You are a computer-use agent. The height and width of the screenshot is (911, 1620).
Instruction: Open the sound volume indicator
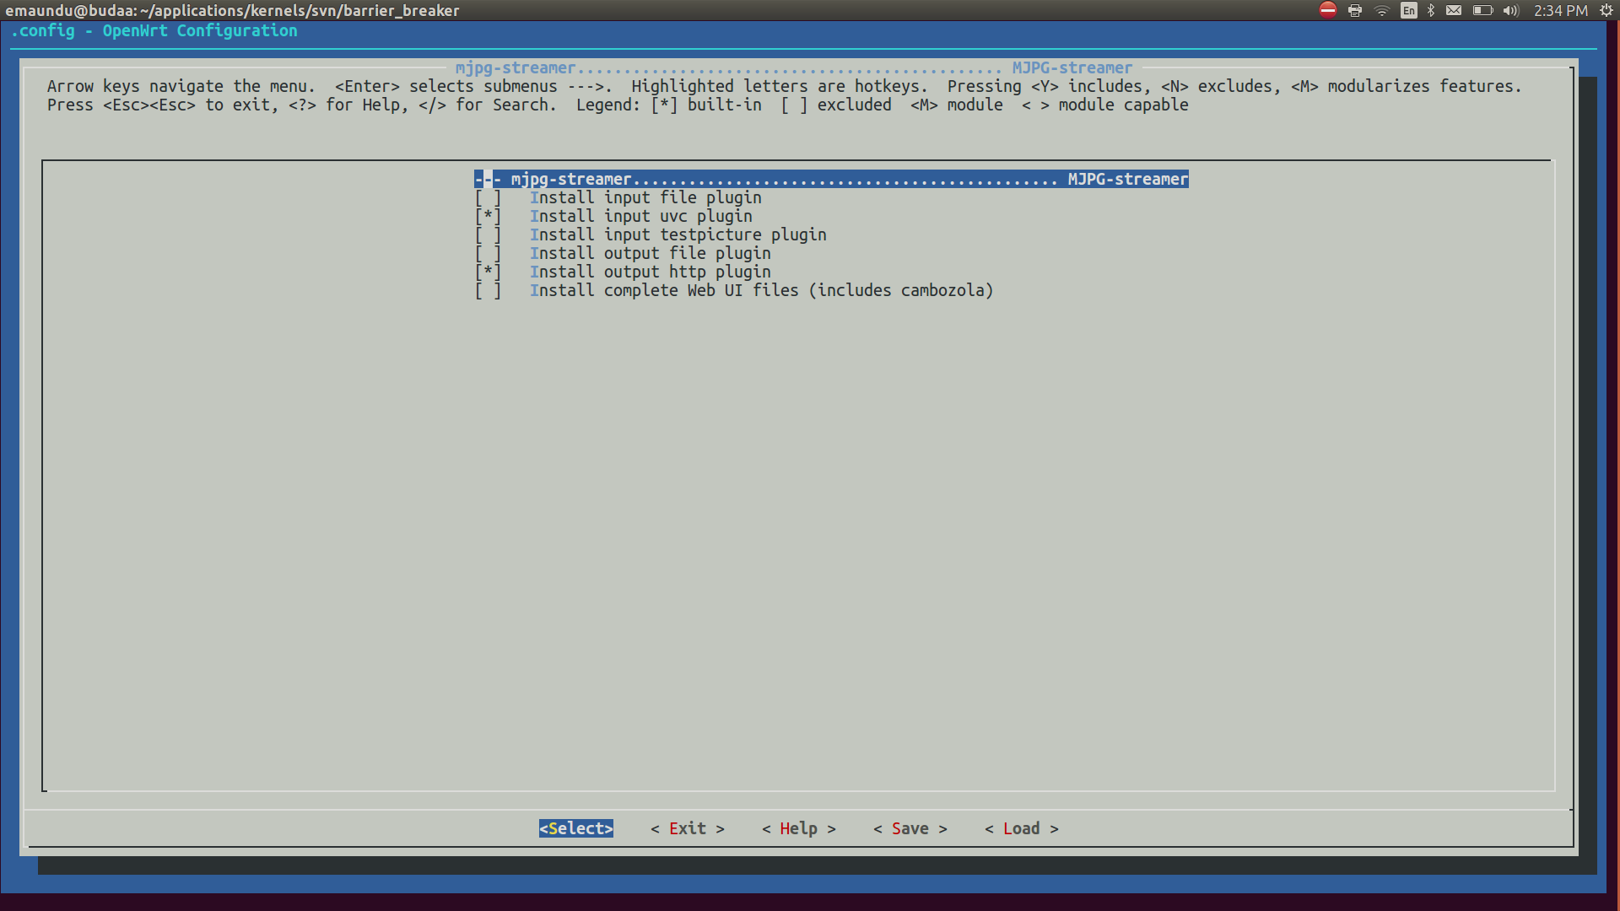pos(1510,10)
